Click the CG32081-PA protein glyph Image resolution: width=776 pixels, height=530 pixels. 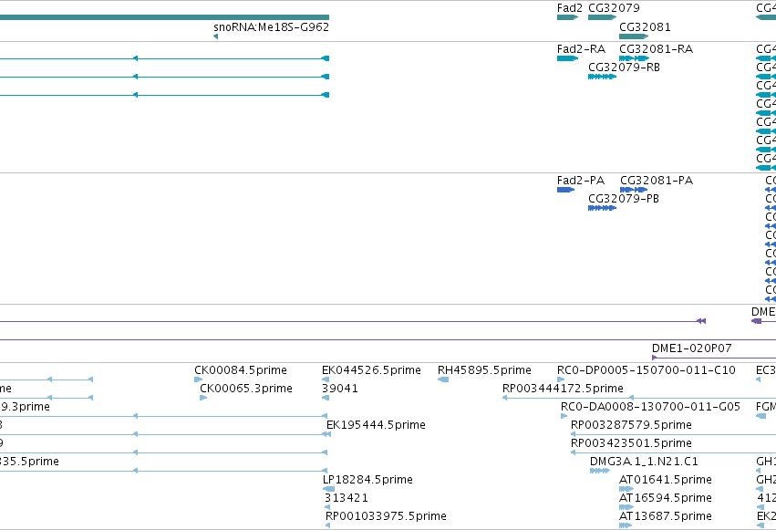[634, 190]
